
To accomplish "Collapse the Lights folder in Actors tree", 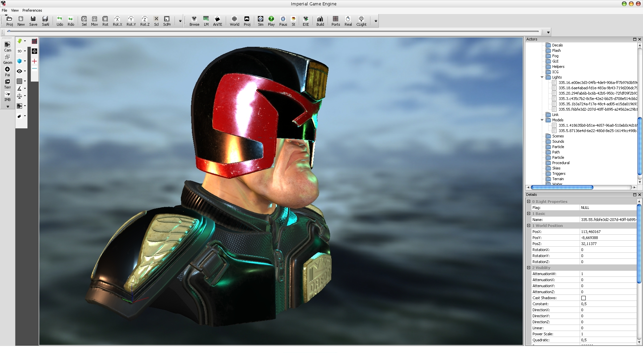I will coord(542,77).
